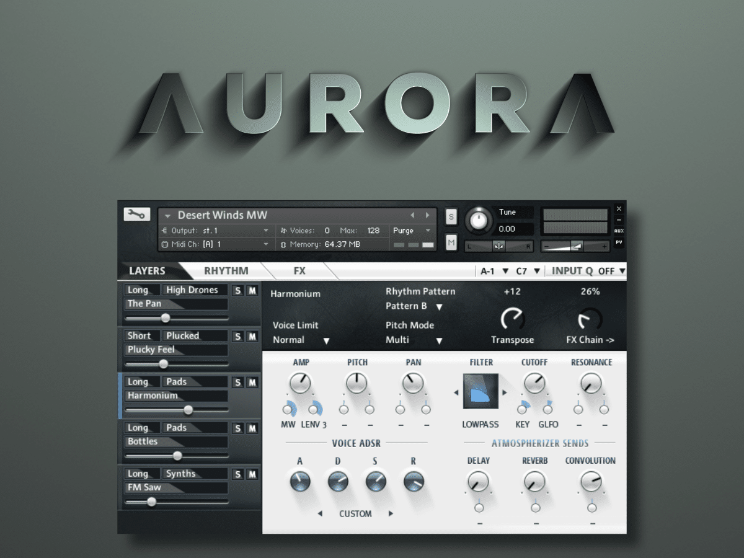Click the LENV 3 modulation amount knob
The width and height of the screenshot is (744, 558).
[314, 410]
